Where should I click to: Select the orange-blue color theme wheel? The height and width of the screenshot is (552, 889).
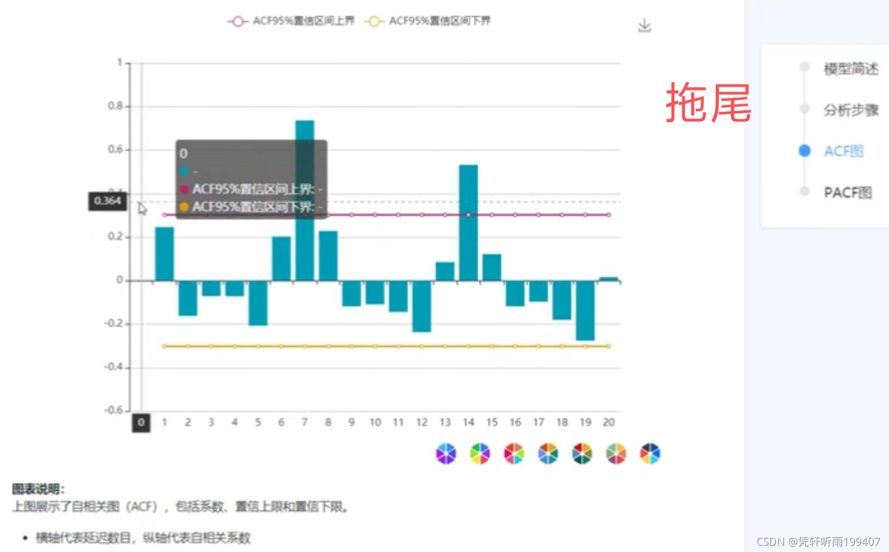coord(548,453)
